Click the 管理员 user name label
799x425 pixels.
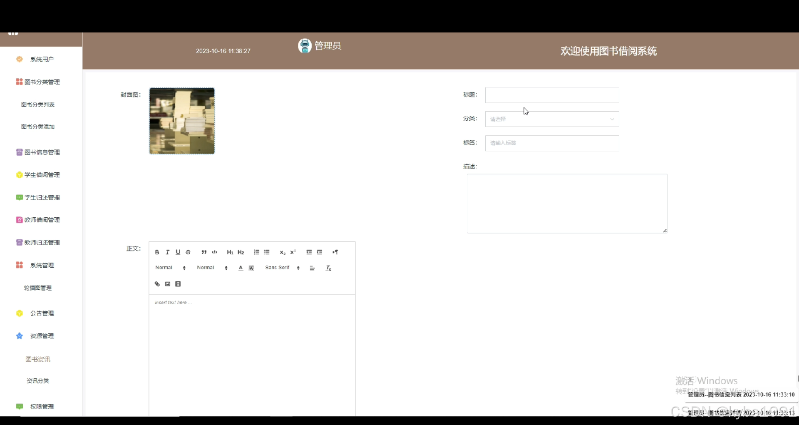click(328, 46)
